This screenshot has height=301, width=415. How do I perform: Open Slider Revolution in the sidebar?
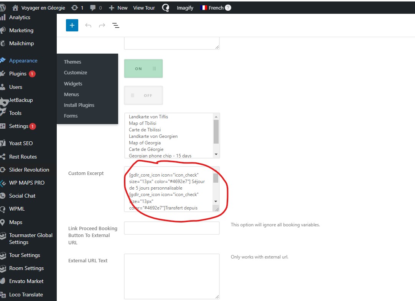coord(28,170)
